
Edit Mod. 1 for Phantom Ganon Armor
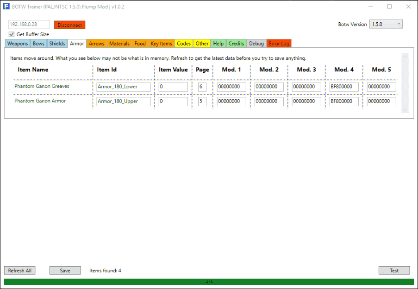231,102
